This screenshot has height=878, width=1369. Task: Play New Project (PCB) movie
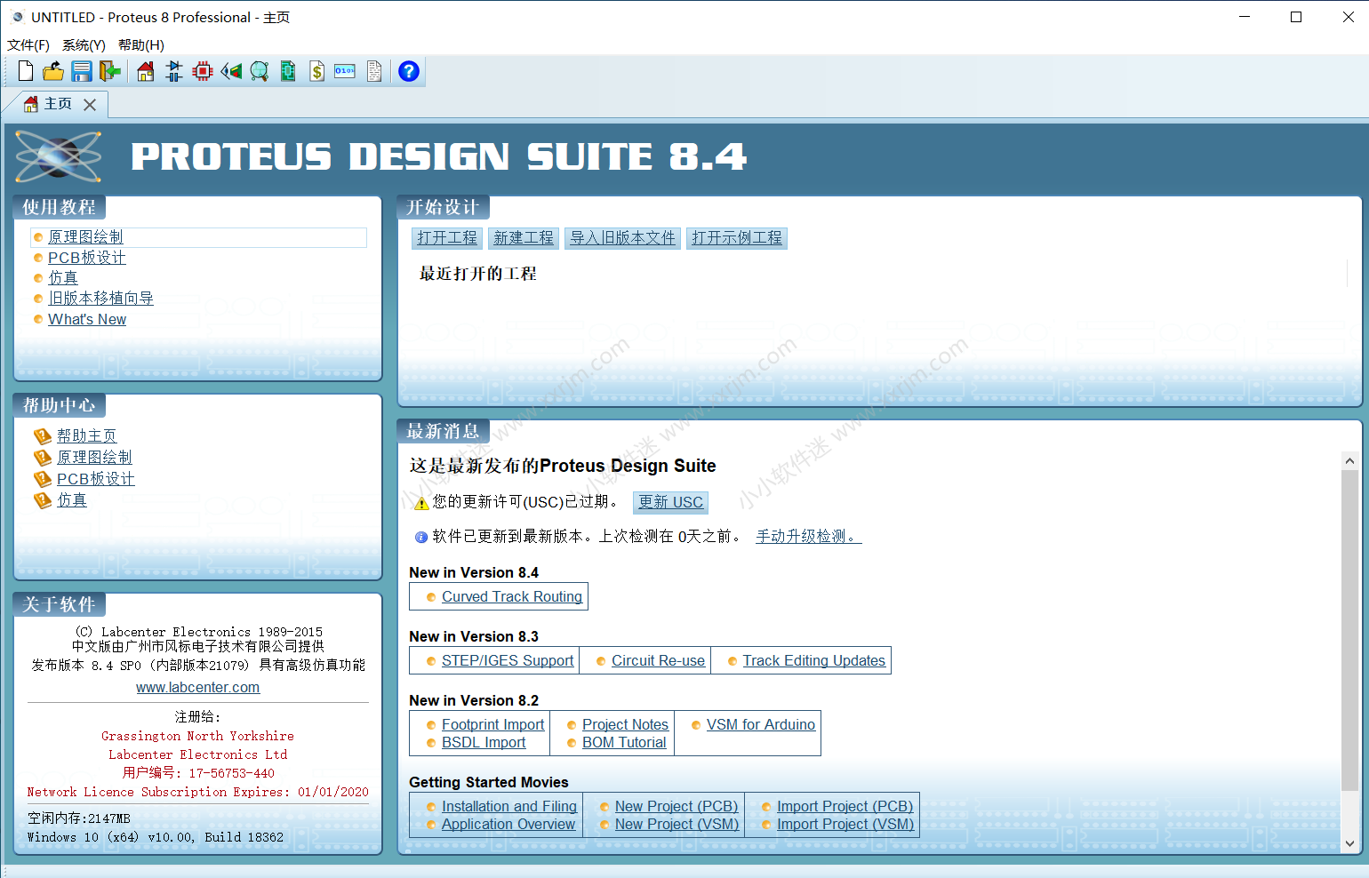(x=676, y=806)
